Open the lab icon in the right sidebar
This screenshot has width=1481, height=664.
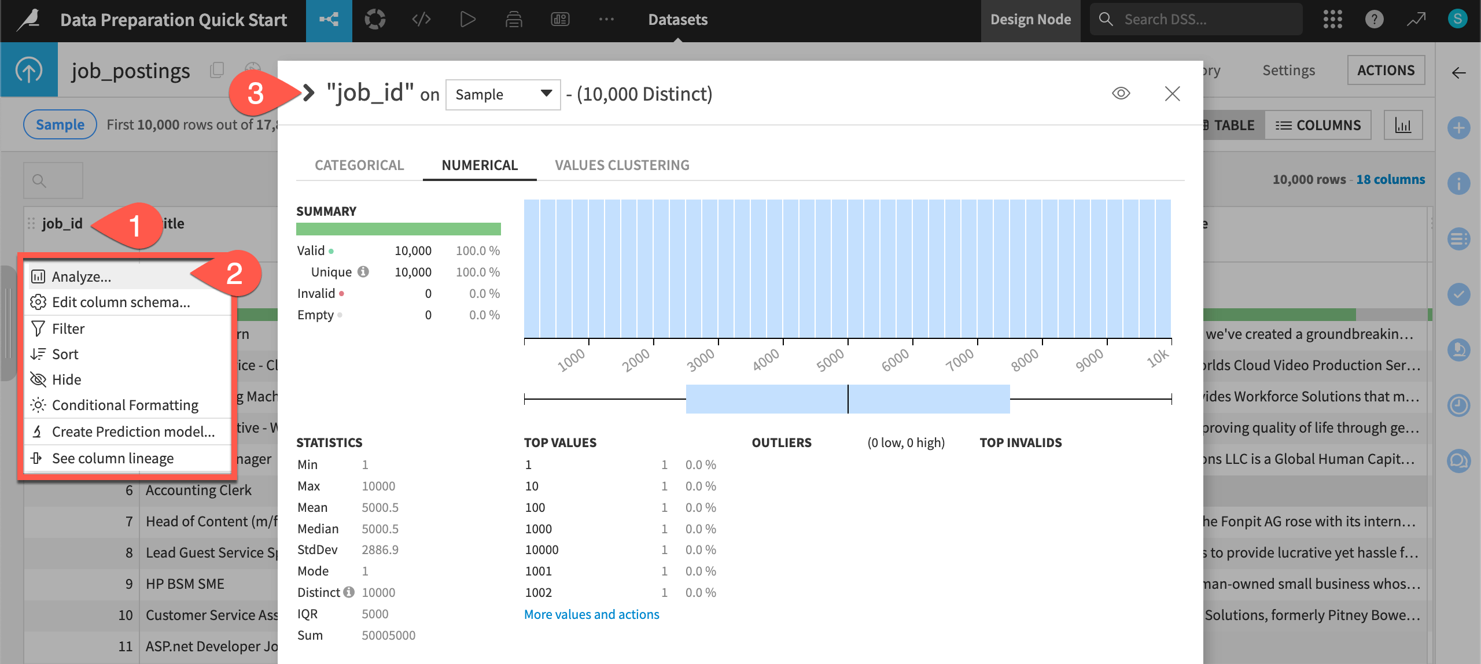tap(1460, 350)
